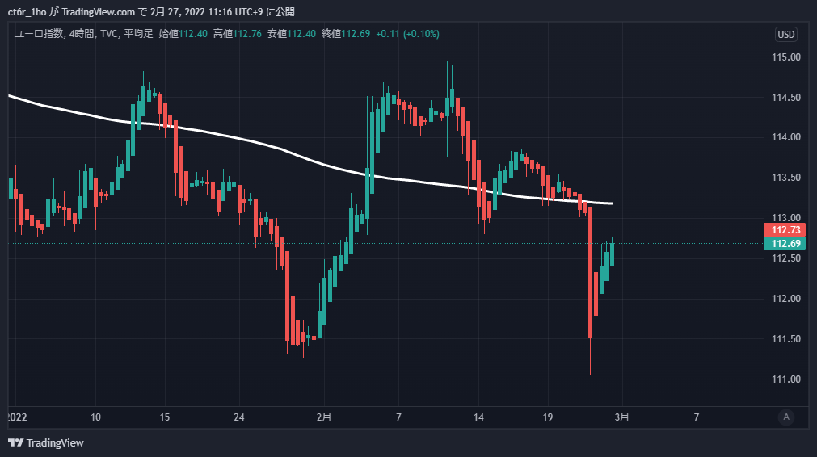Click the 2月 label on time axis

point(323,417)
